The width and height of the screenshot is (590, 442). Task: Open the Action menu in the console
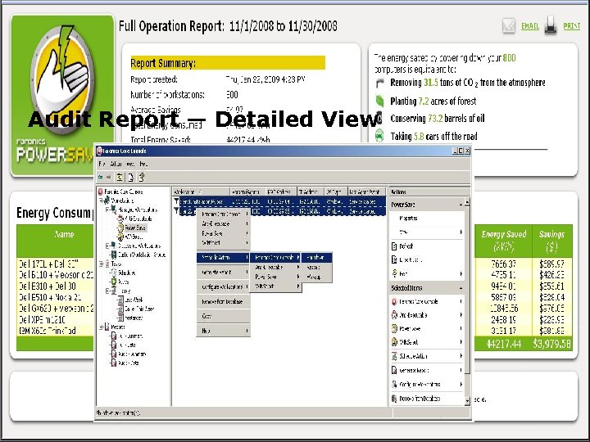tap(116, 164)
